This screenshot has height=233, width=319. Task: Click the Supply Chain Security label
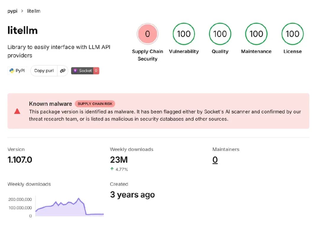click(x=147, y=55)
